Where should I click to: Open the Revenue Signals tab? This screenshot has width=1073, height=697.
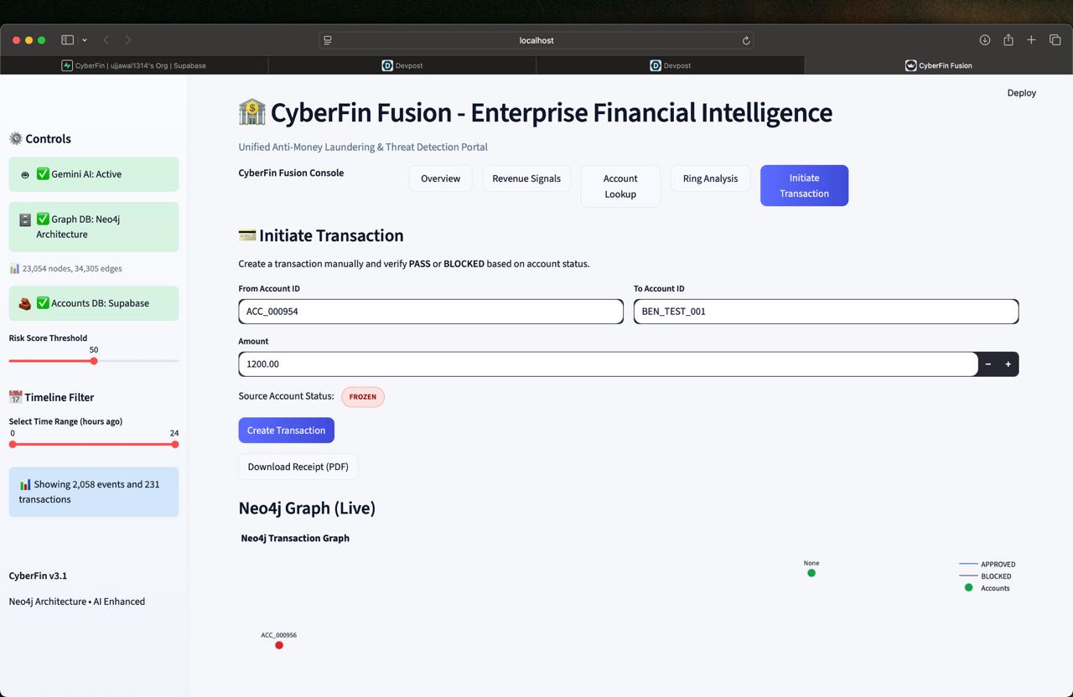526,178
